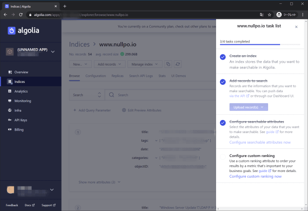The height and width of the screenshot is (211, 308).
Task: Click the magnifier search icon
Action: coord(112,95)
